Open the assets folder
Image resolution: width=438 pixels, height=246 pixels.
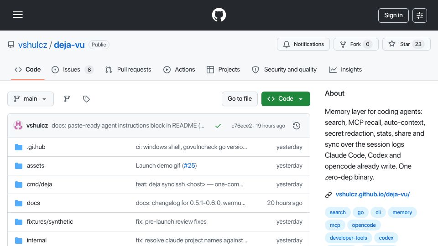[x=36, y=166]
